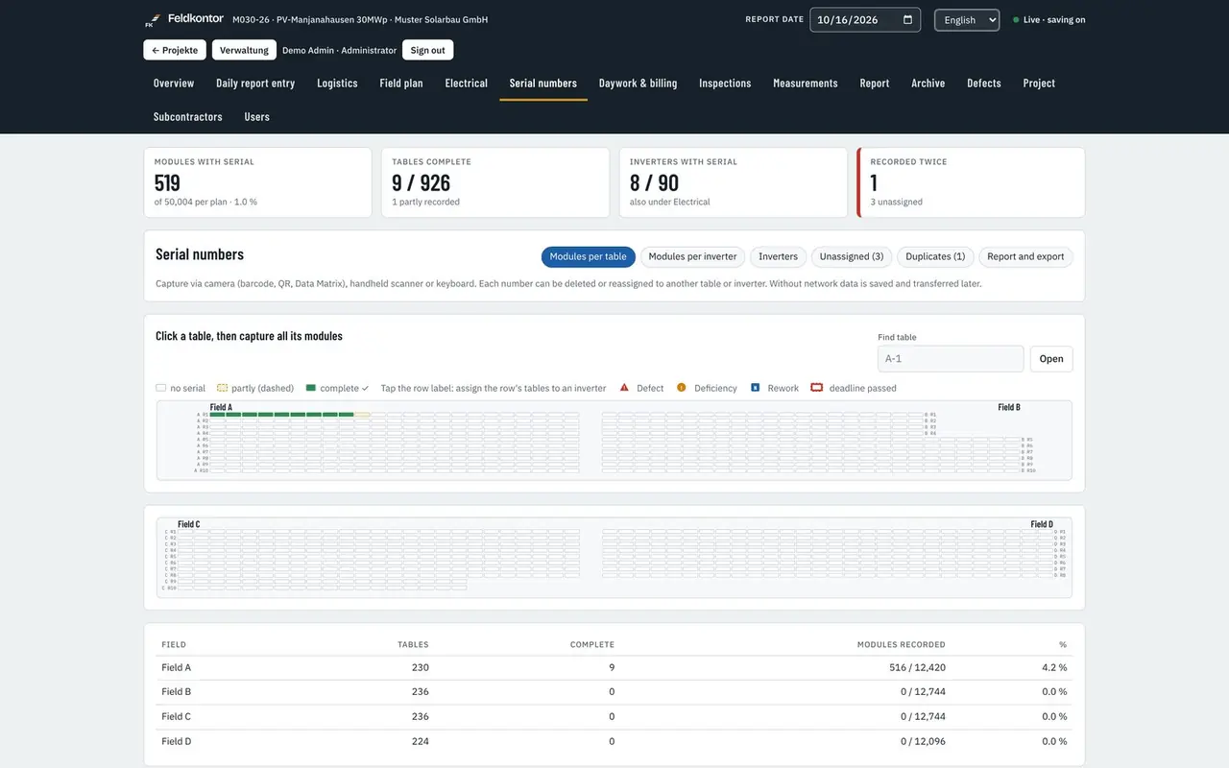
Task: Open the Daywork & billing tab
Action: point(639,84)
